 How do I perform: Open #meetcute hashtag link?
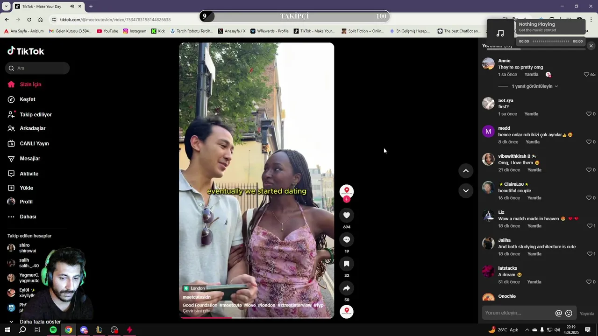(x=231, y=305)
